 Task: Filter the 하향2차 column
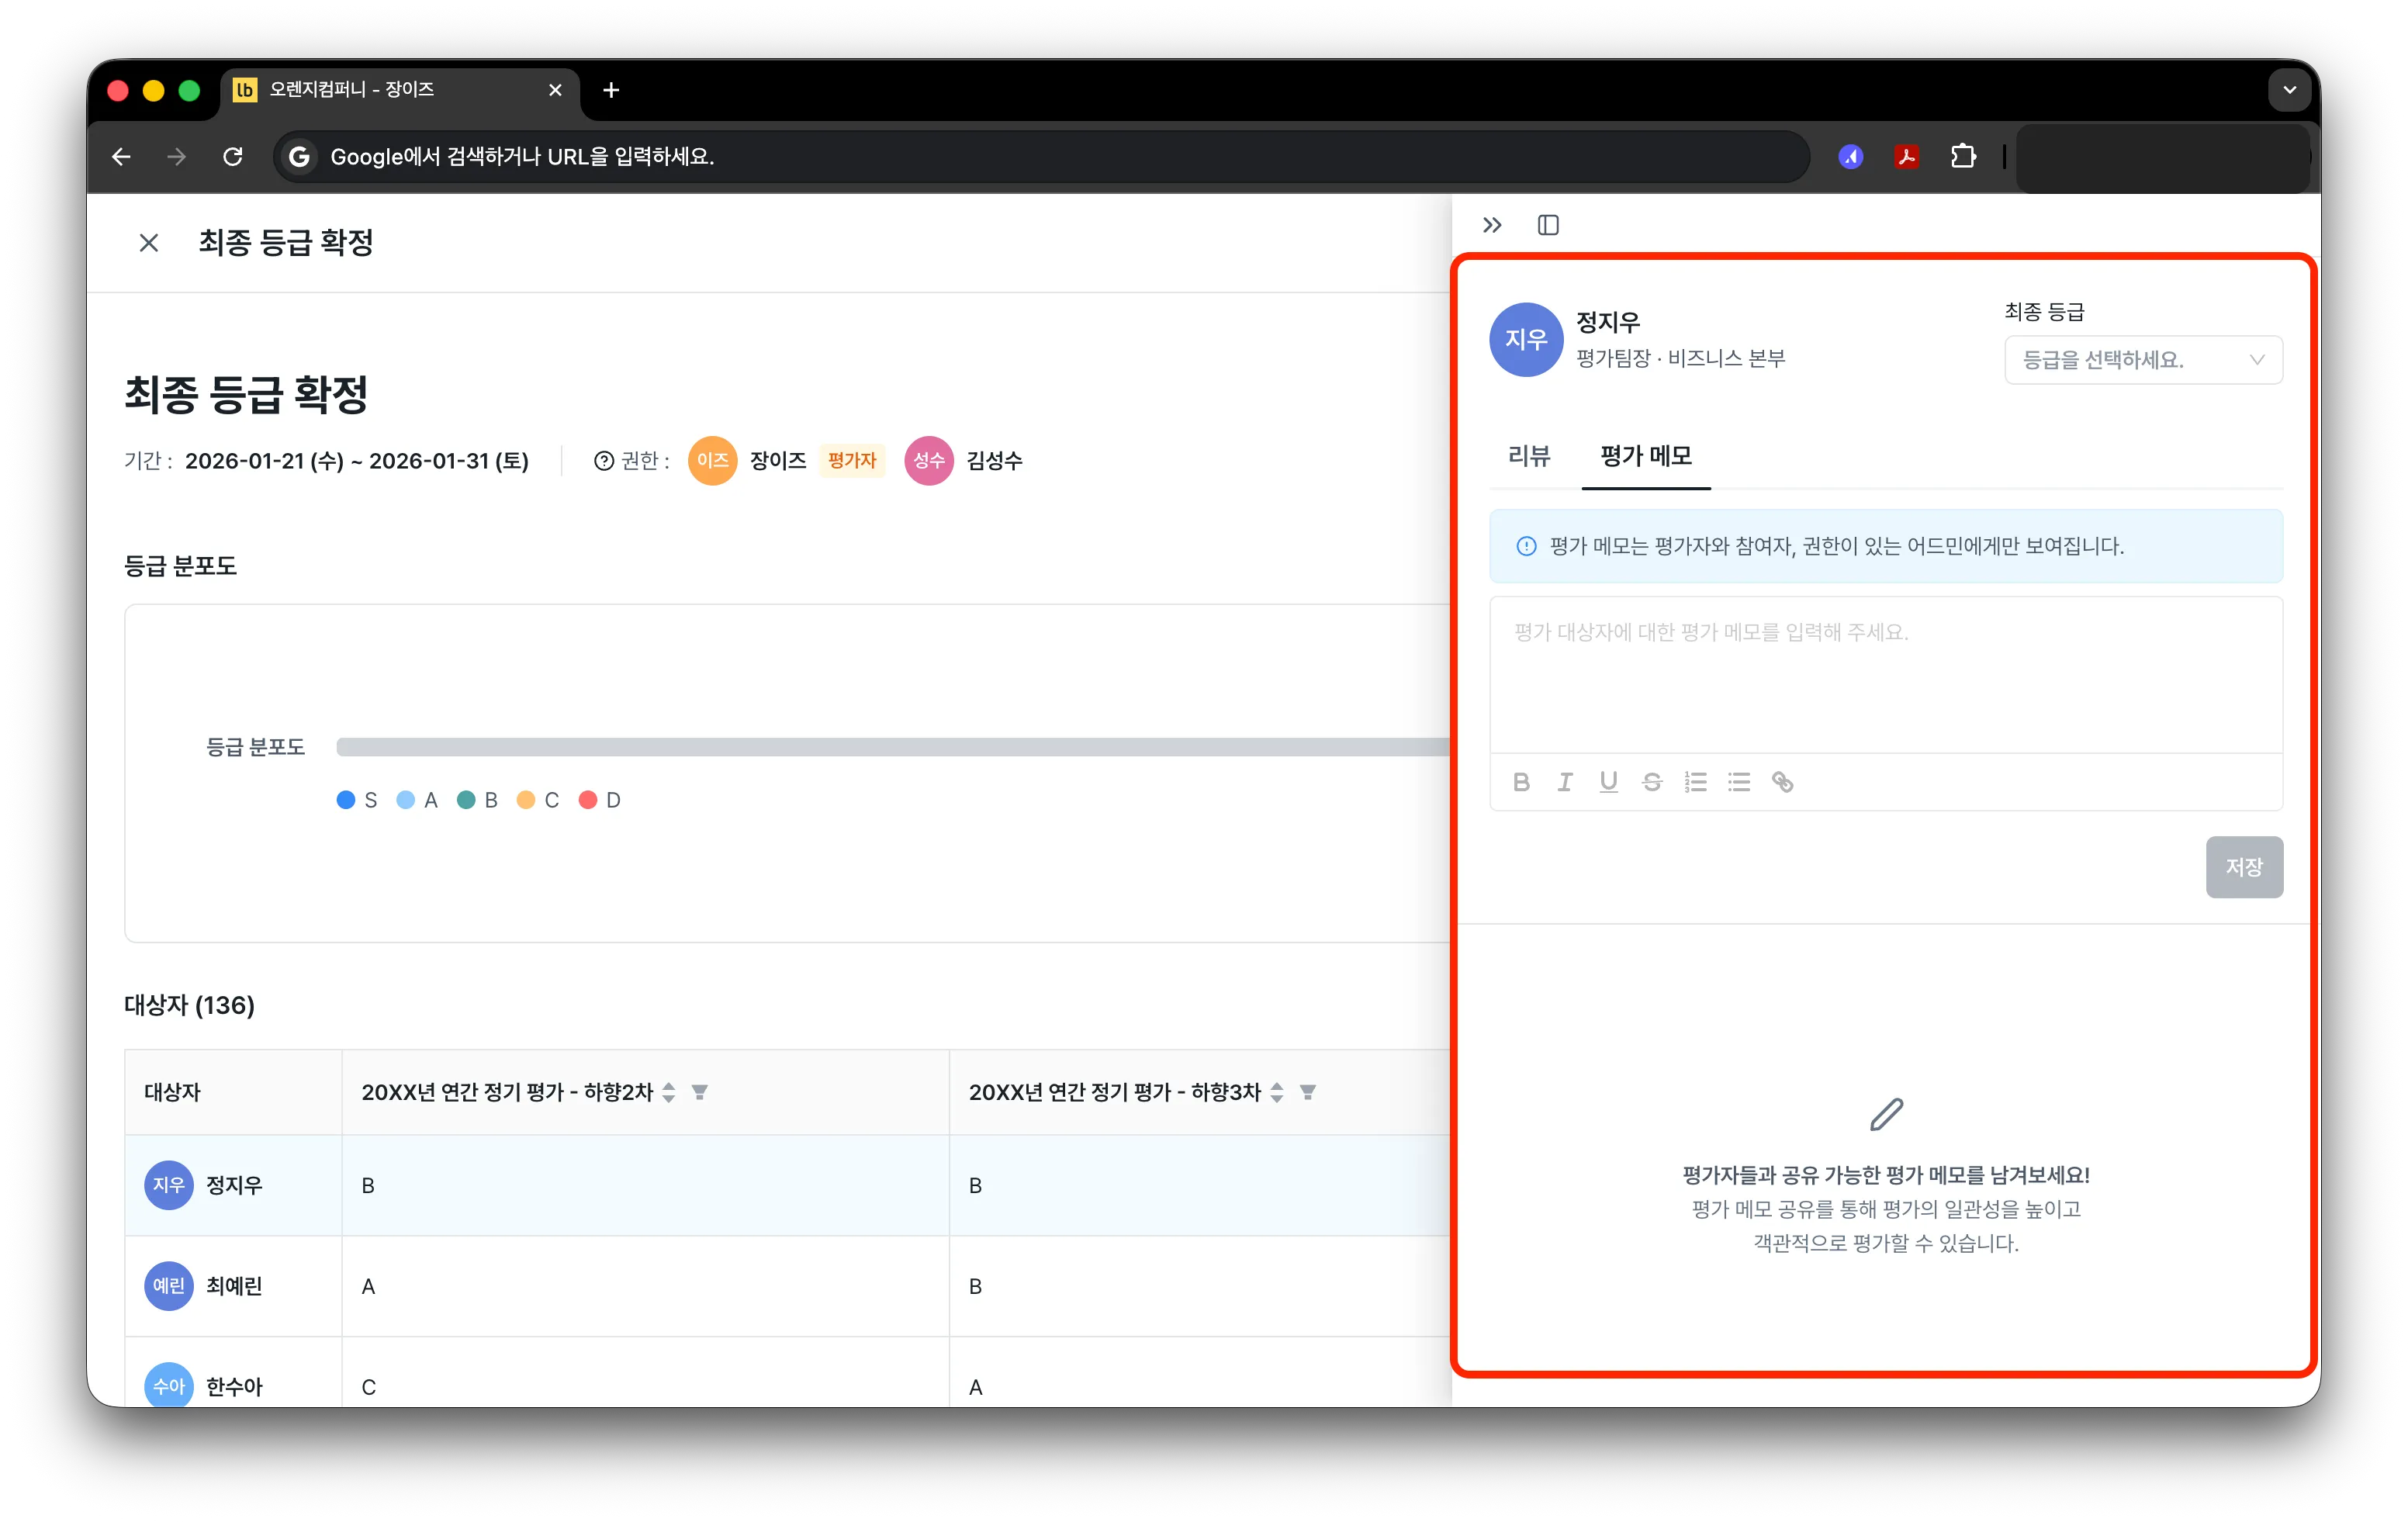coord(700,1092)
